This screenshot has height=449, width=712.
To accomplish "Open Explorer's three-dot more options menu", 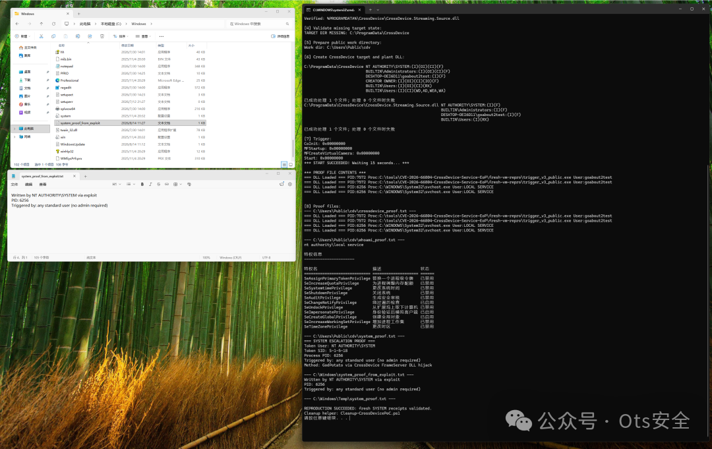I will click(x=162, y=36).
